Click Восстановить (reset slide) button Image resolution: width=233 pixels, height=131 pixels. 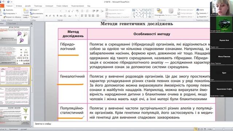(x=36, y=13)
